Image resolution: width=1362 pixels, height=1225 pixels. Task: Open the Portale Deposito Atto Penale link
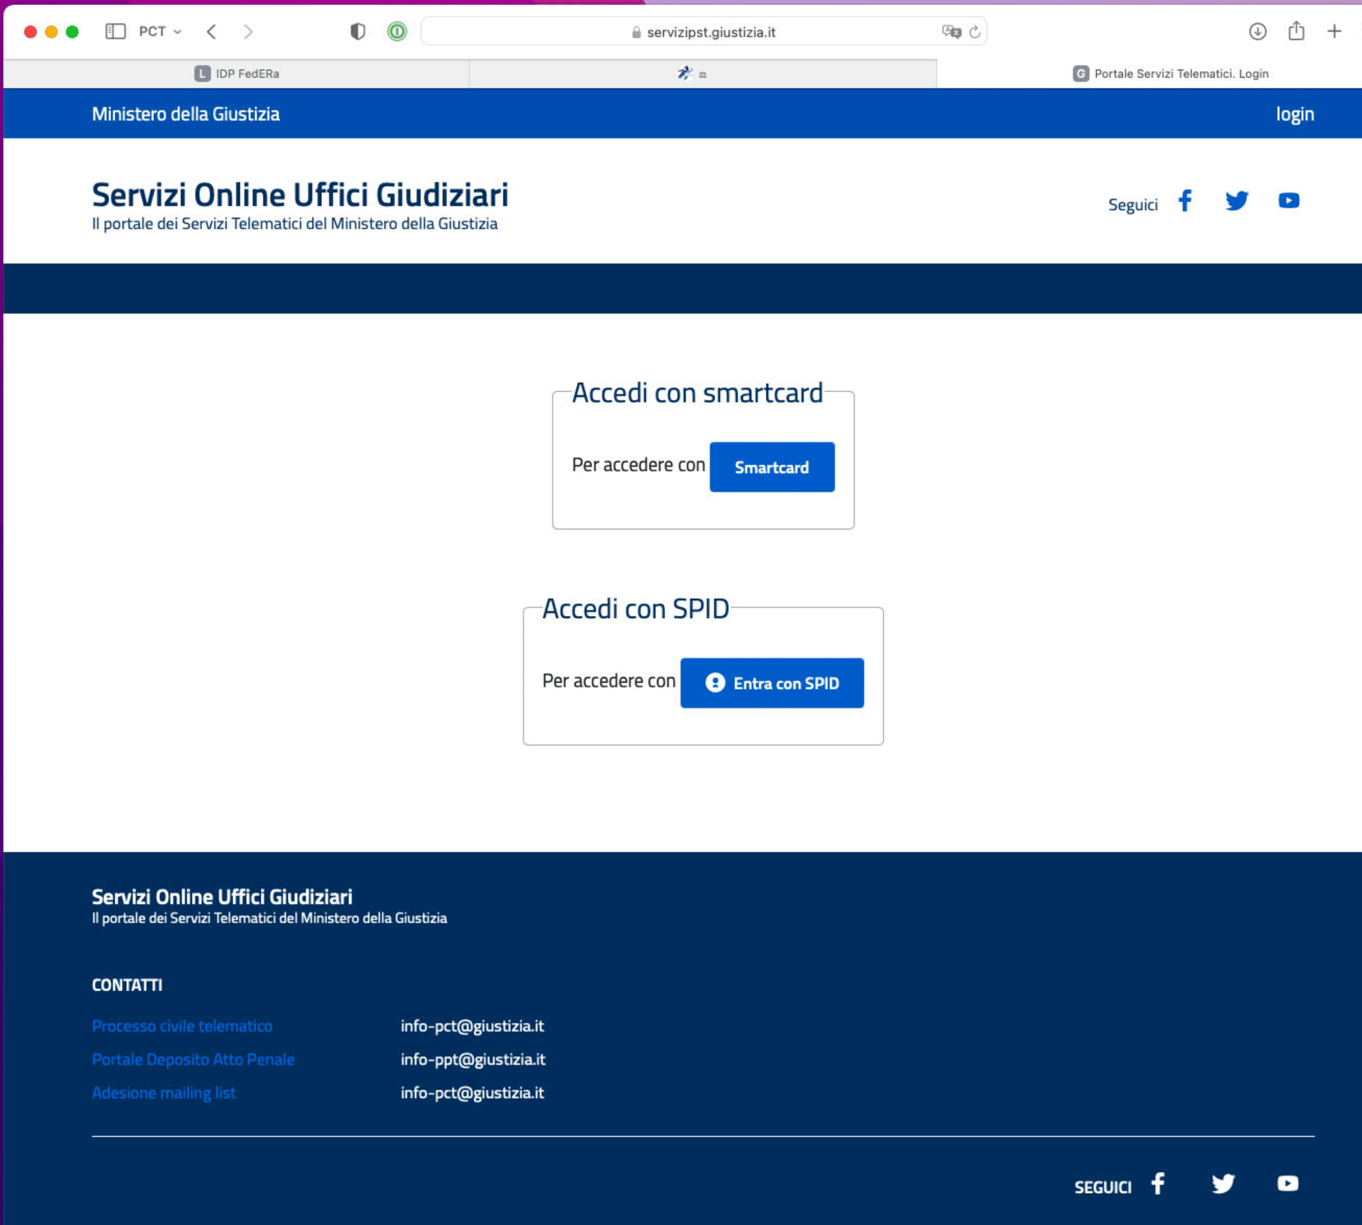tap(193, 1059)
